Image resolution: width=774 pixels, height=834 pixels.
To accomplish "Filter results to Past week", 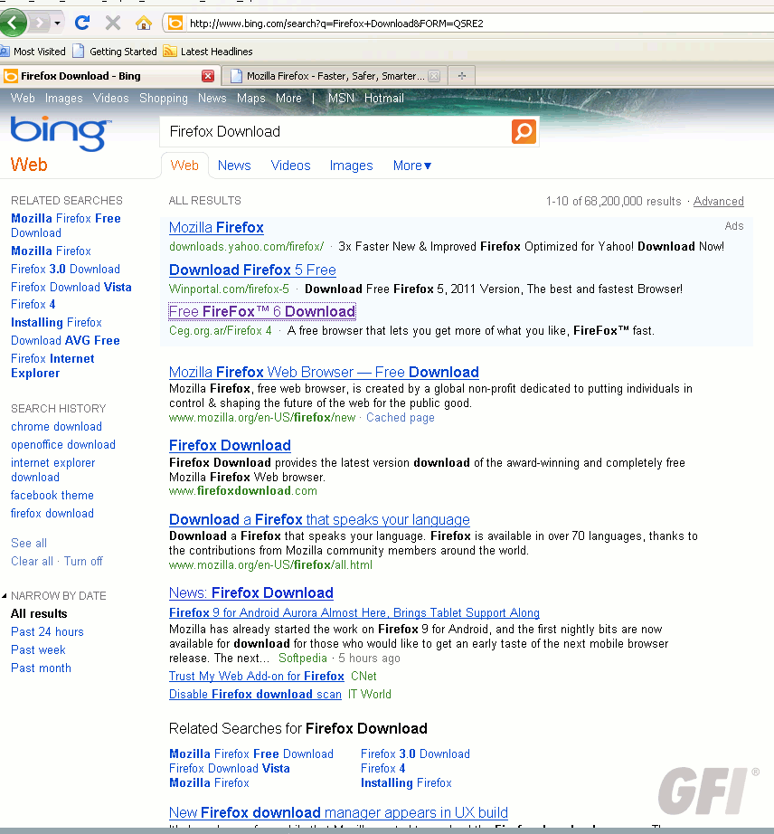I will pos(38,650).
